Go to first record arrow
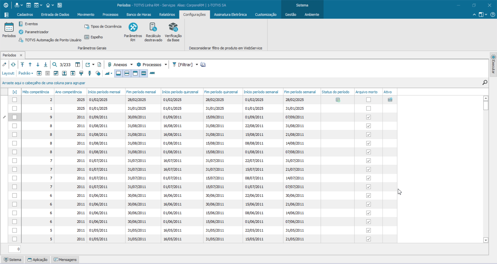Image resolution: width=497 pixels, height=264 pixels. (22, 65)
